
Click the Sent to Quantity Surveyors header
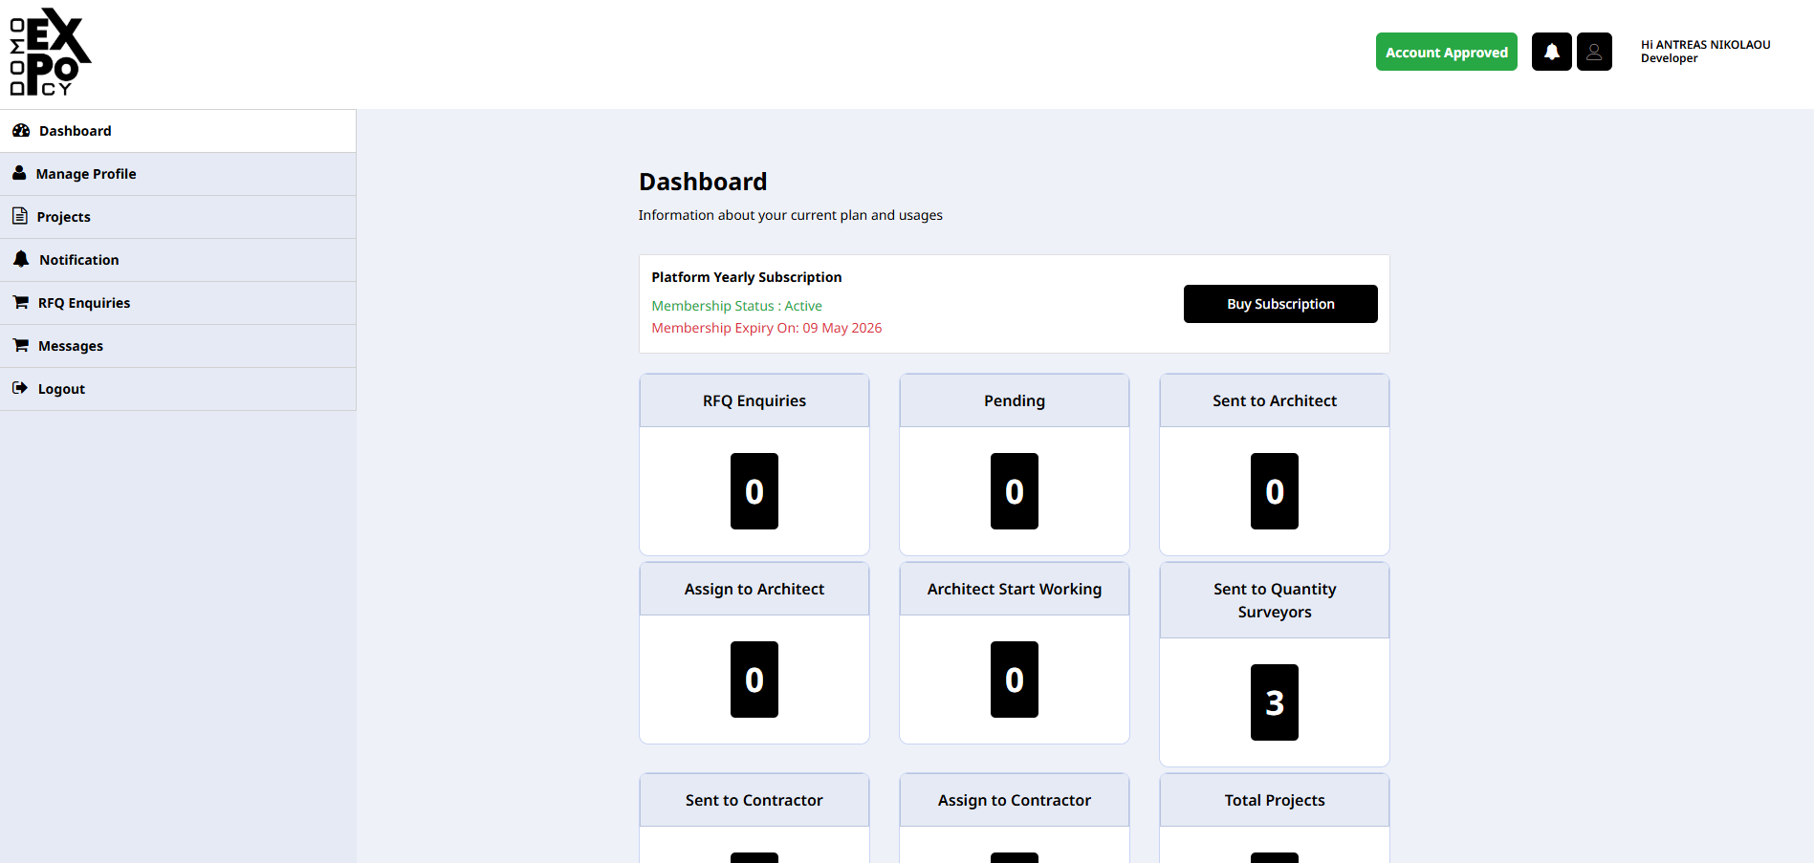click(1275, 600)
